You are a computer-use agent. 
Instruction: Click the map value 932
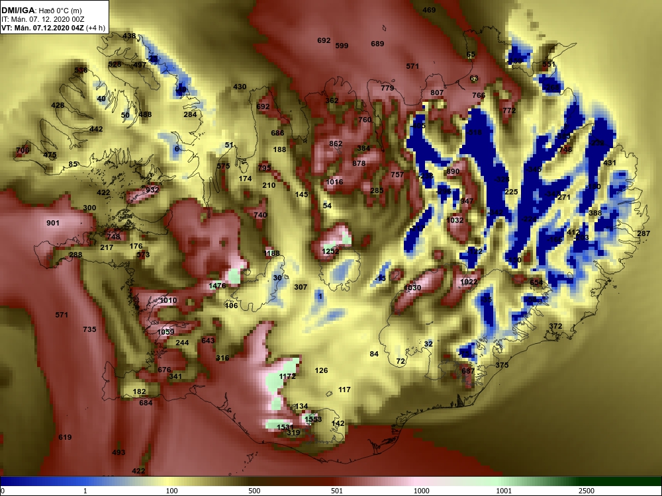pyautogui.click(x=152, y=190)
